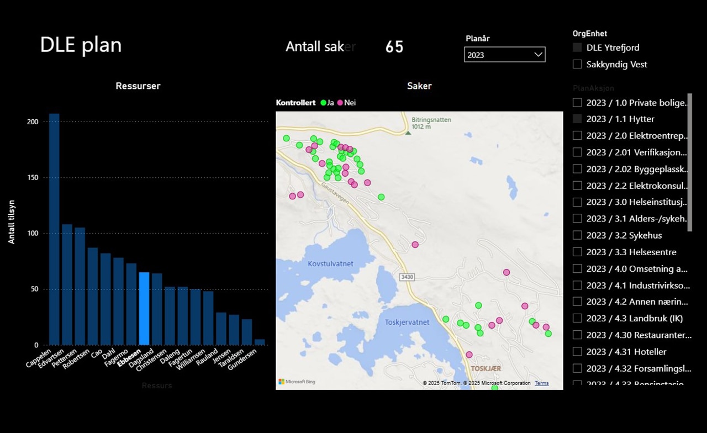Click the PlanAksjon list scrollbar
707x433 pixels.
[689, 162]
